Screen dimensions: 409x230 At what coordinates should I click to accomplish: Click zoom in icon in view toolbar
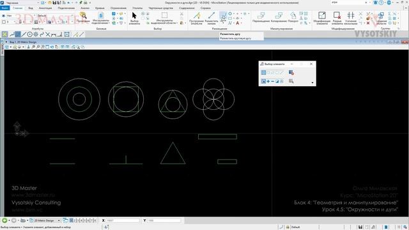(x=33, y=47)
